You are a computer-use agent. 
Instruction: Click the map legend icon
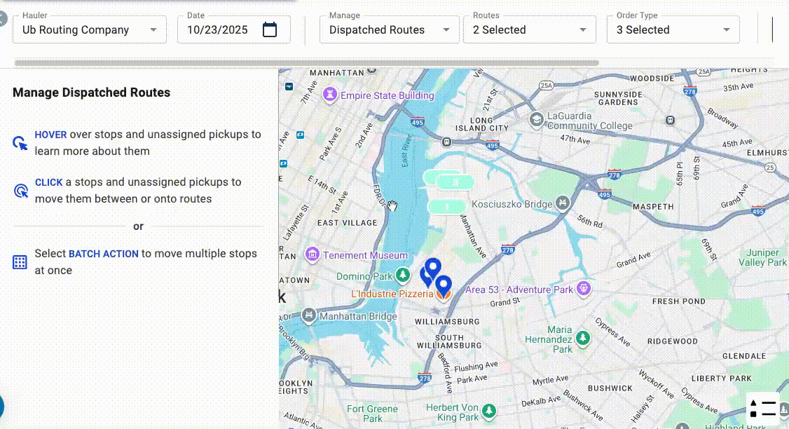click(x=762, y=409)
